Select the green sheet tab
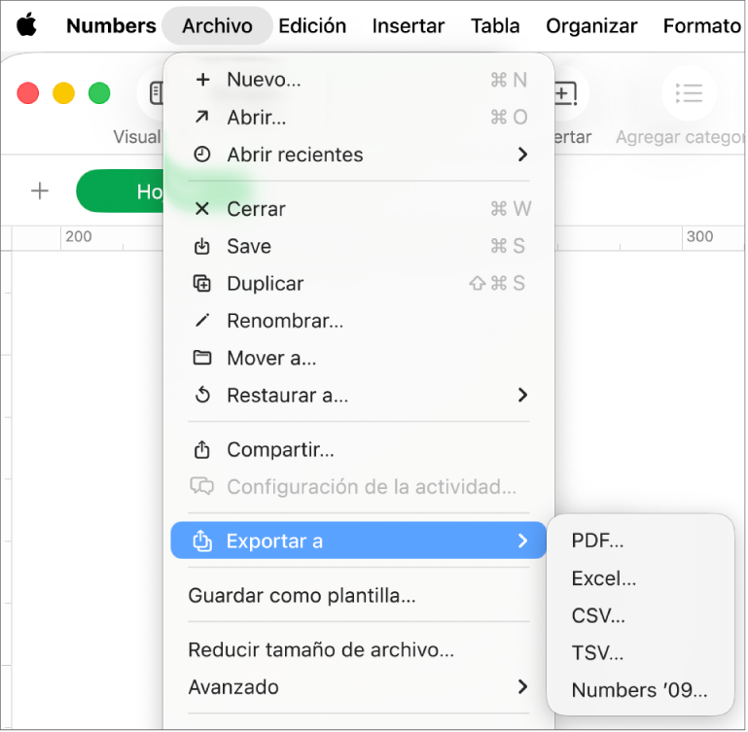This screenshot has height=732, width=748. coord(121,192)
